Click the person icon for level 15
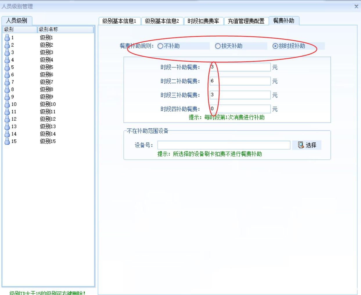The width and height of the screenshot is (361, 295). tap(7, 141)
